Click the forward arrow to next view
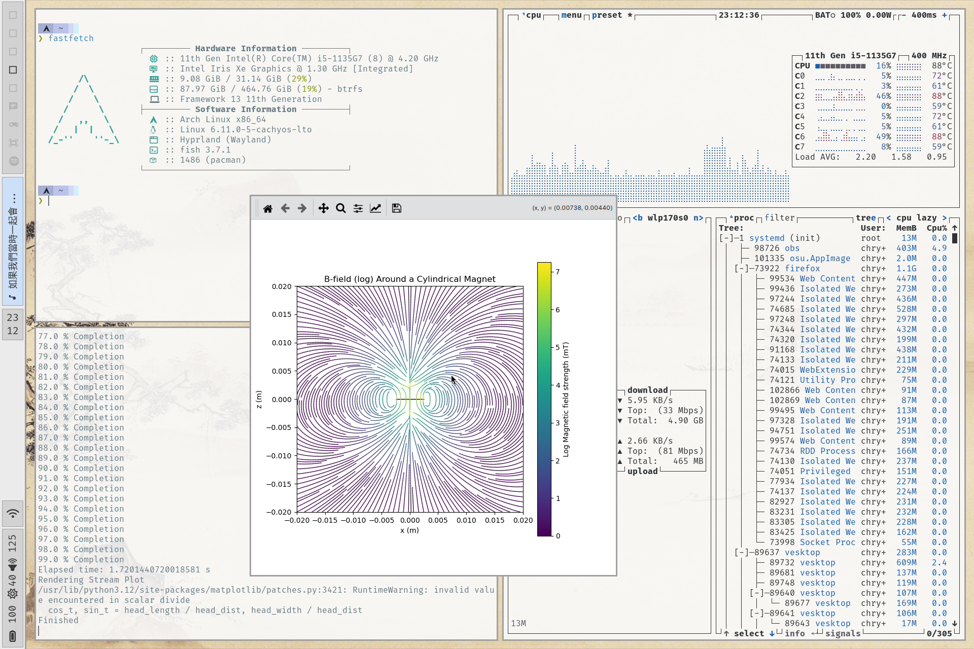The image size is (974, 649). (302, 208)
